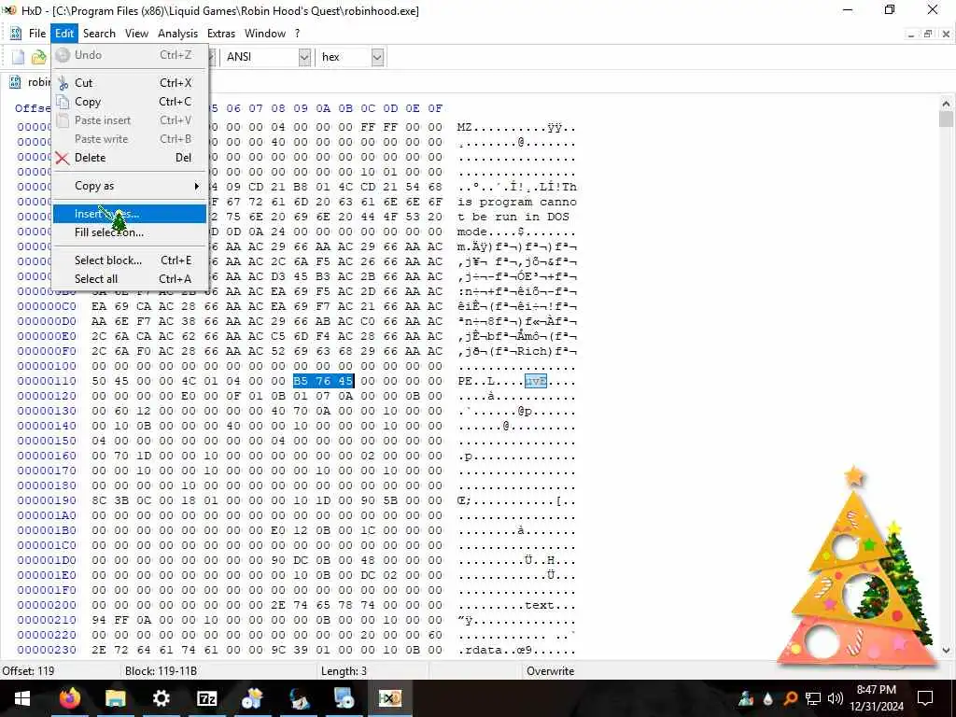Click the taskbar clock showing 8:47 PM
Screen dimensions: 956x717
(876, 698)
